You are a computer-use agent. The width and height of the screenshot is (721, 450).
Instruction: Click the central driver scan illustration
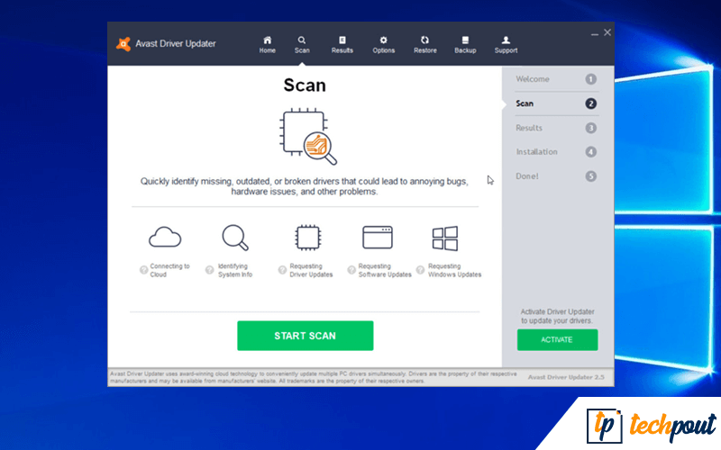(306, 136)
